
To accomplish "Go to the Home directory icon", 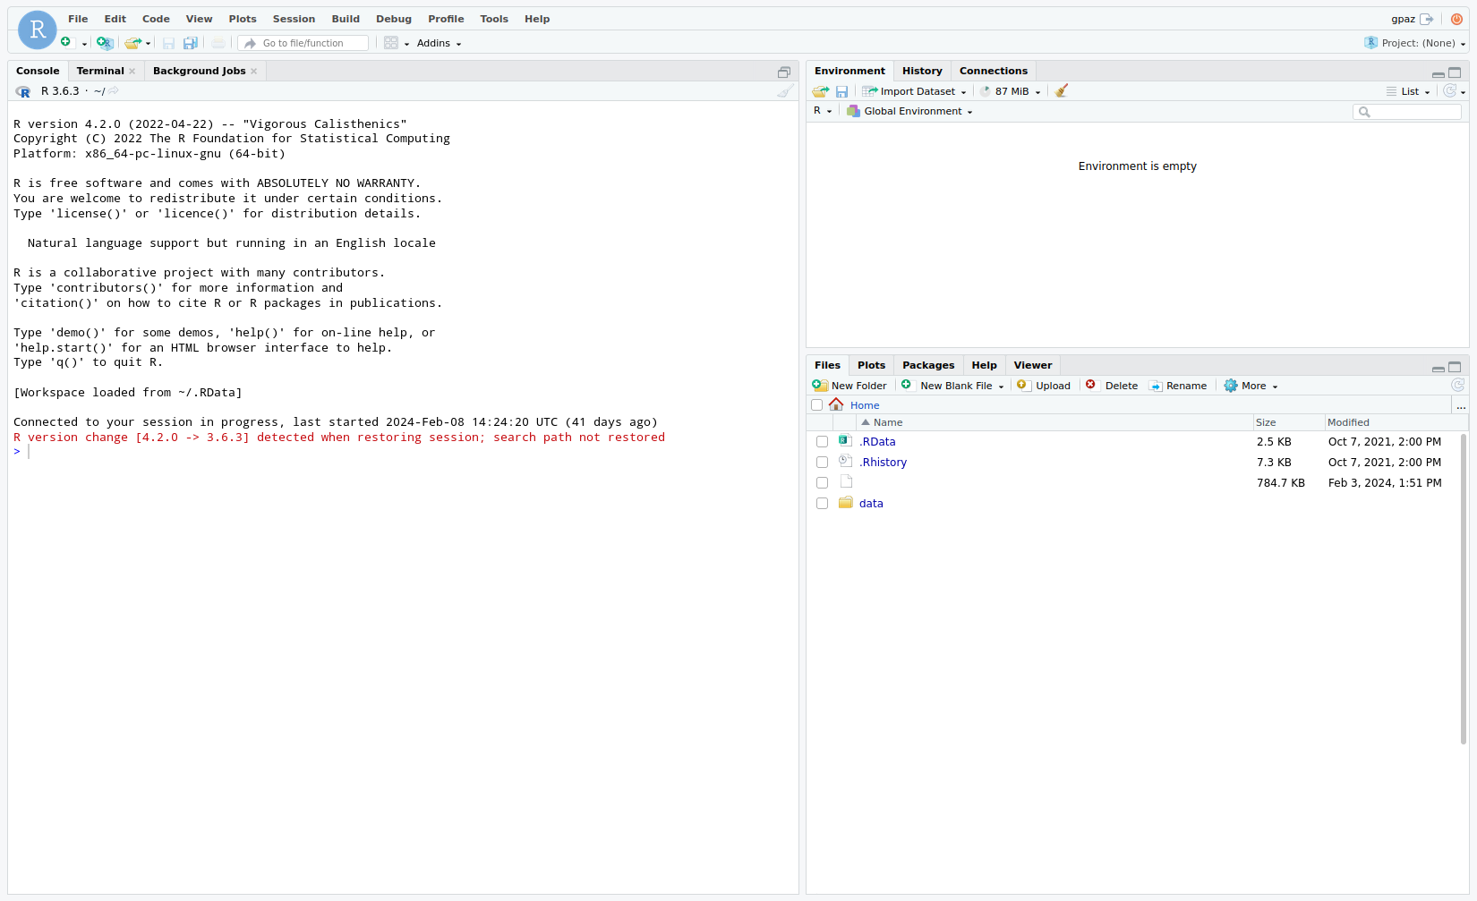I will 836,405.
